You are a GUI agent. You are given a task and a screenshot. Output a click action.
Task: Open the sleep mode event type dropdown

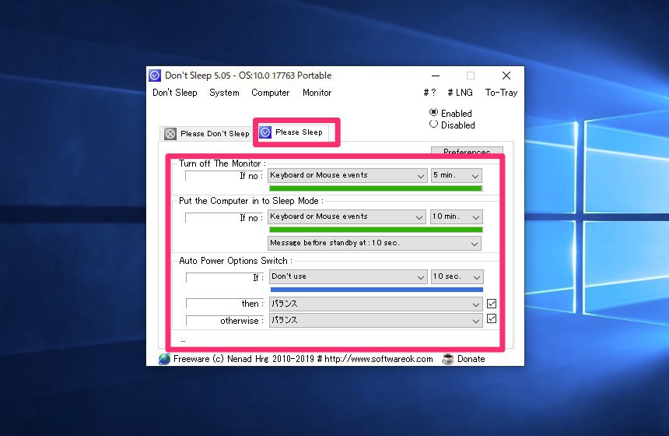point(346,217)
